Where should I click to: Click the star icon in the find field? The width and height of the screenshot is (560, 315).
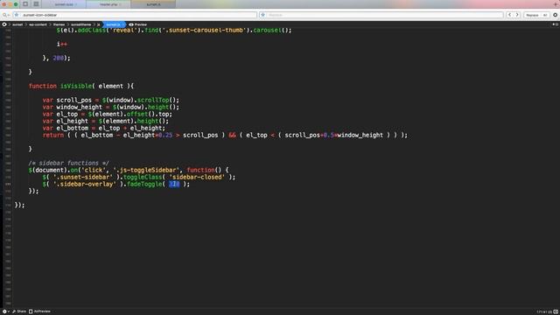pos(17,15)
